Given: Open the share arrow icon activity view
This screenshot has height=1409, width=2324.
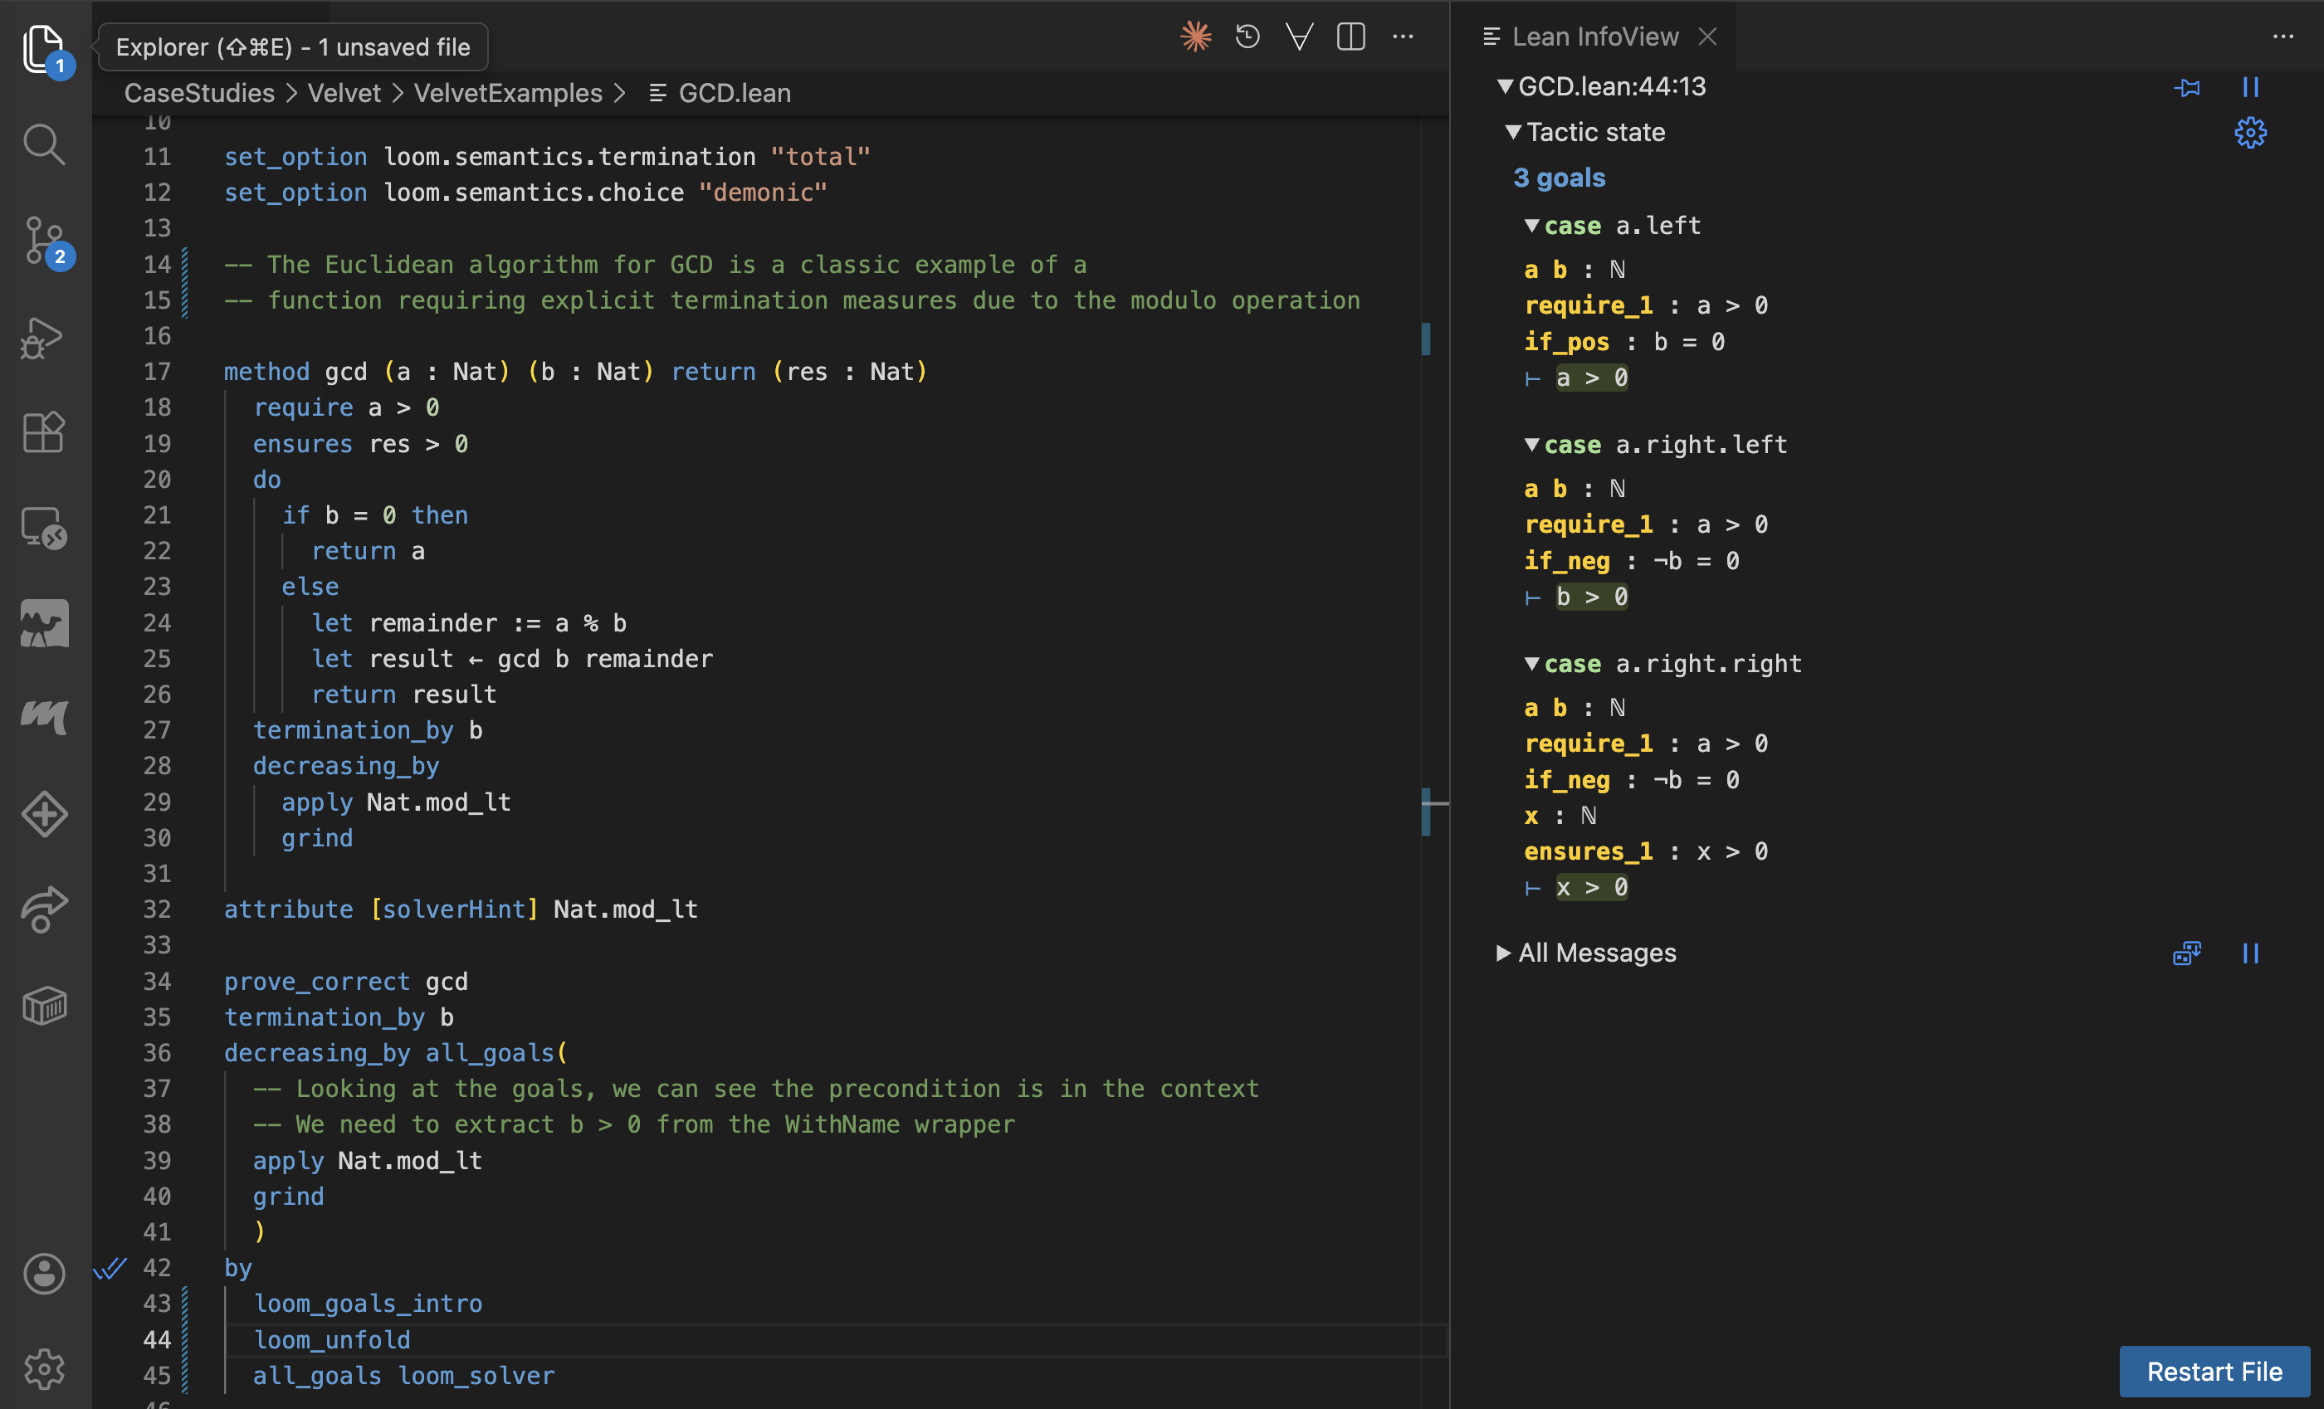Looking at the screenshot, I should click(x=43, y=909).
